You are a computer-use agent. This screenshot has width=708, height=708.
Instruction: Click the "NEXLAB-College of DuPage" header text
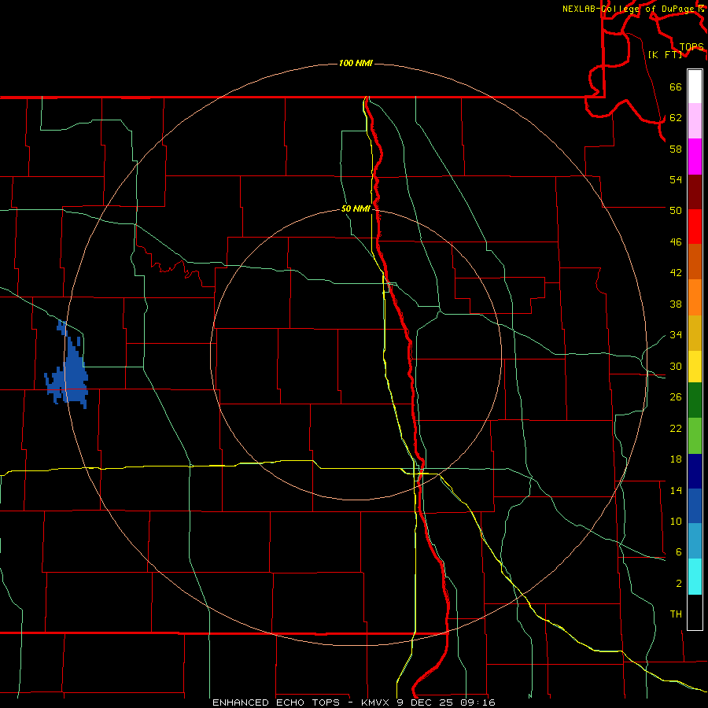[628, 9]
